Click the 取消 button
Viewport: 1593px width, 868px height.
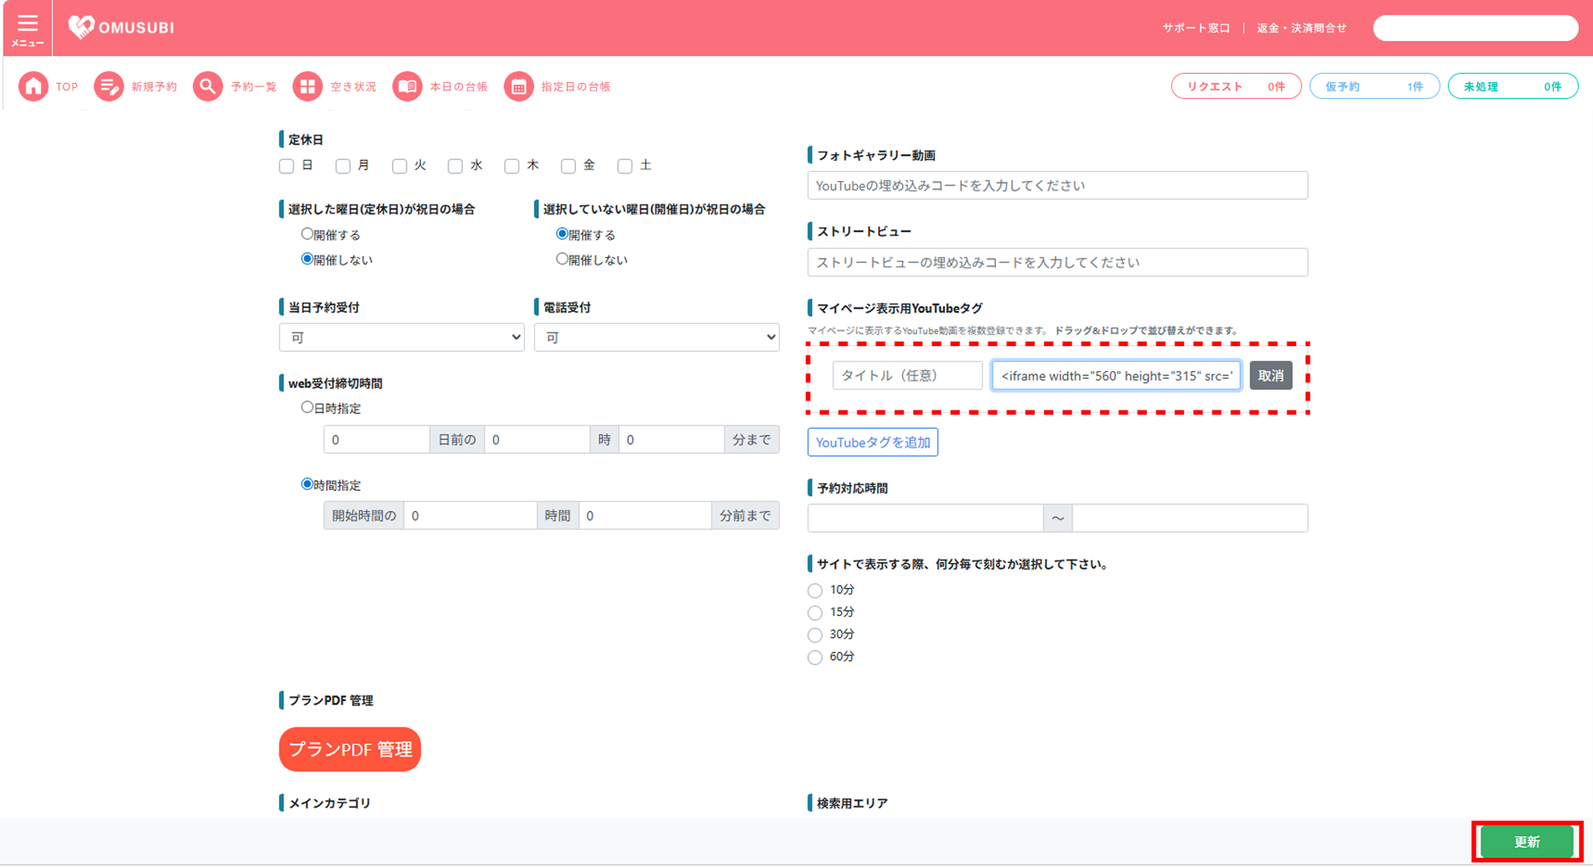[x=1271, y=375]
